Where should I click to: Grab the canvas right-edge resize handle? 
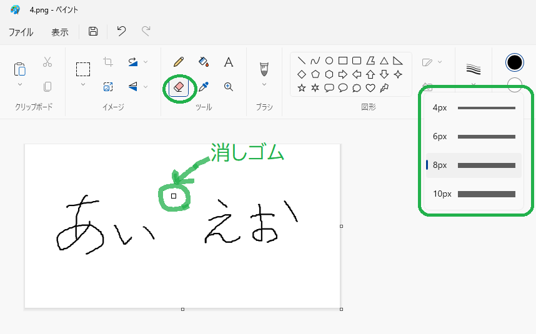click(341, 226)
